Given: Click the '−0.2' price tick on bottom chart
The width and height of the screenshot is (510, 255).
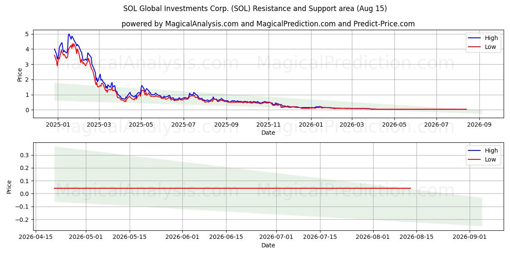Looking at the screenshot, I should pos(22,220).
